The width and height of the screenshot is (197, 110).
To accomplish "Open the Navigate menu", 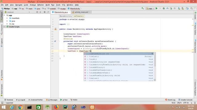I will (19, 5).
